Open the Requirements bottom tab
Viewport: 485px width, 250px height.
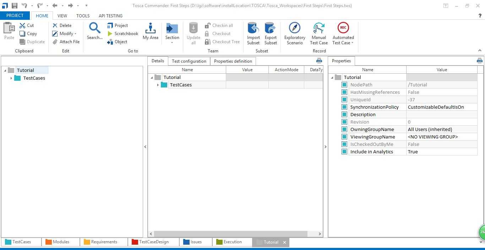(x=104, y=242)
